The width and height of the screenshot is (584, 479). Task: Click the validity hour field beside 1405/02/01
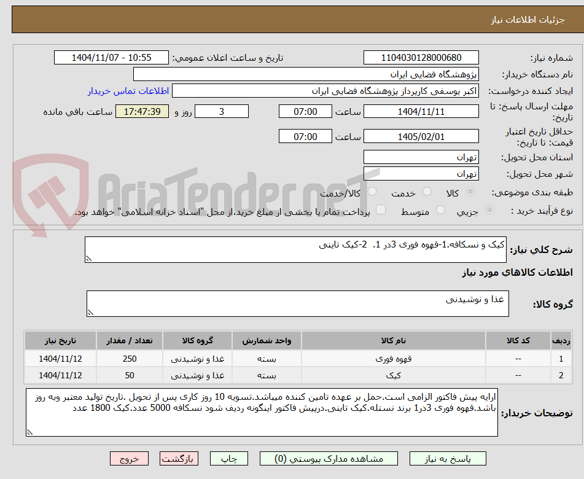[305, 136]
